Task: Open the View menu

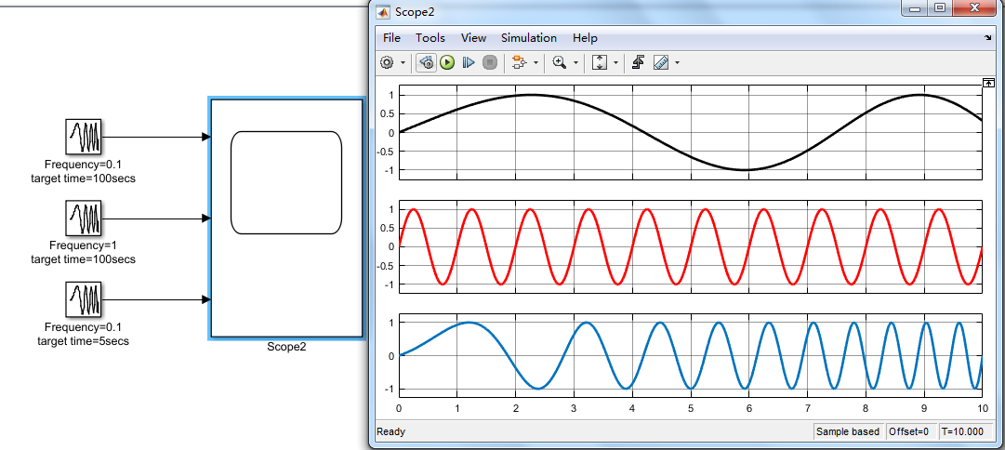Action: (x=473, y=38)
